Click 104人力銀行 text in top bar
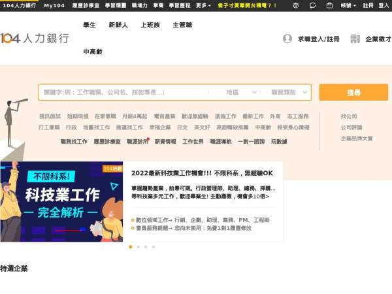 [x=20, y=5]
